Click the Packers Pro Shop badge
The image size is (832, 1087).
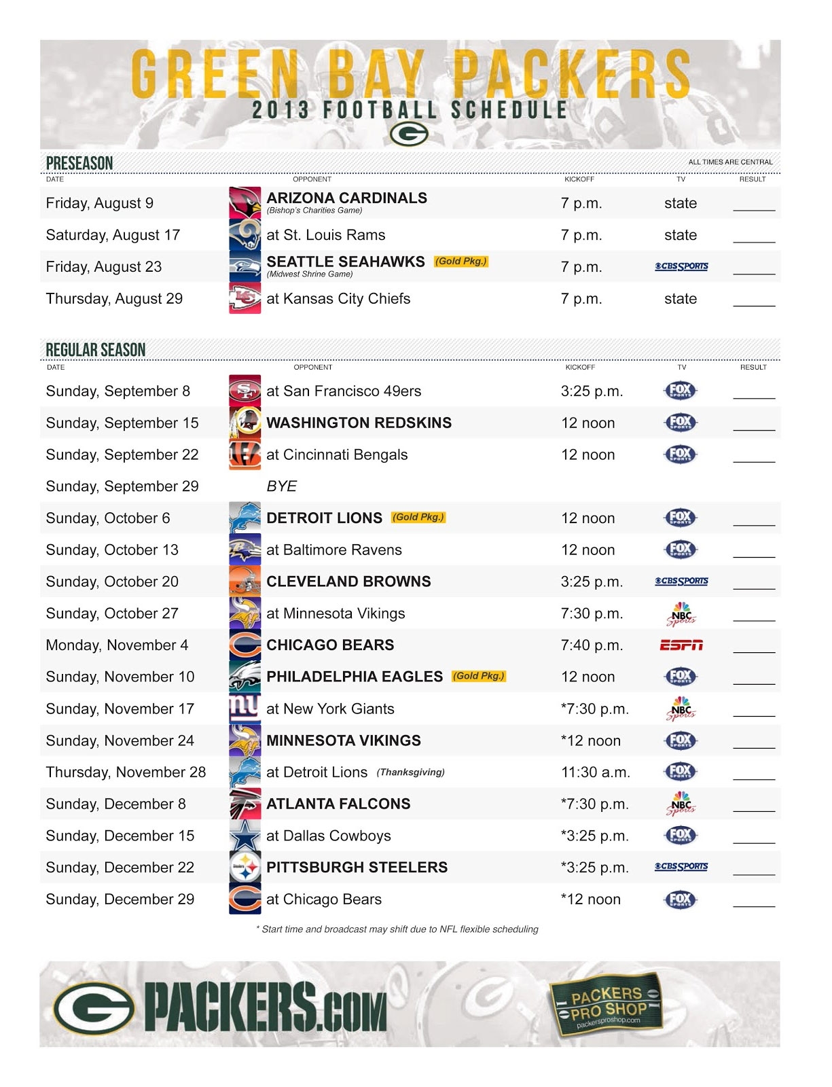tap(606, 1005)
